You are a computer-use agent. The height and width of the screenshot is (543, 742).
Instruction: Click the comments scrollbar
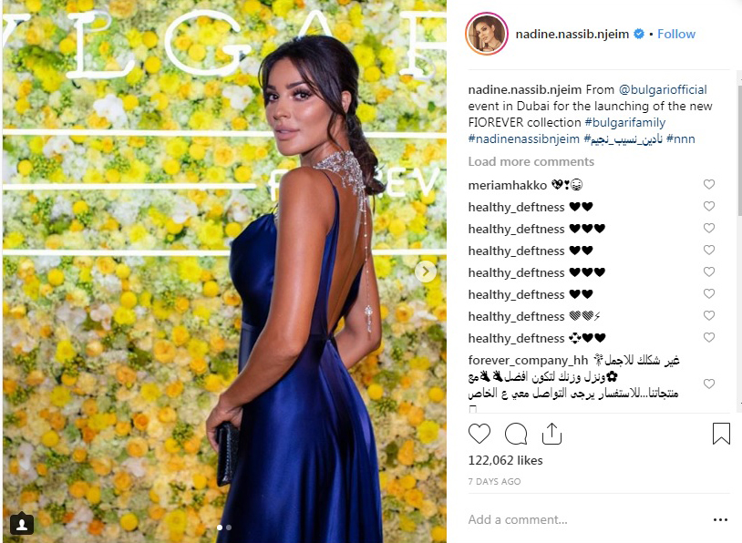tap(739, 147)
